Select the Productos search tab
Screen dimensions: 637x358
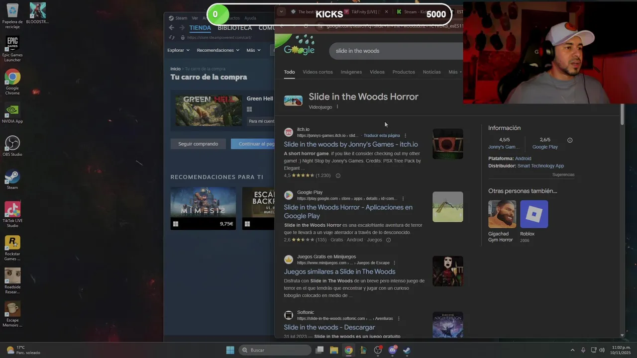pos(404,72)
